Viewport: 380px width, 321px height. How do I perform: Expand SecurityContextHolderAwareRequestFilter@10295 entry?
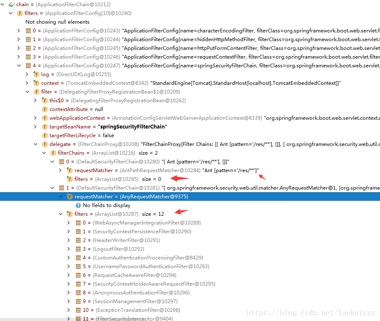(69, 284)
